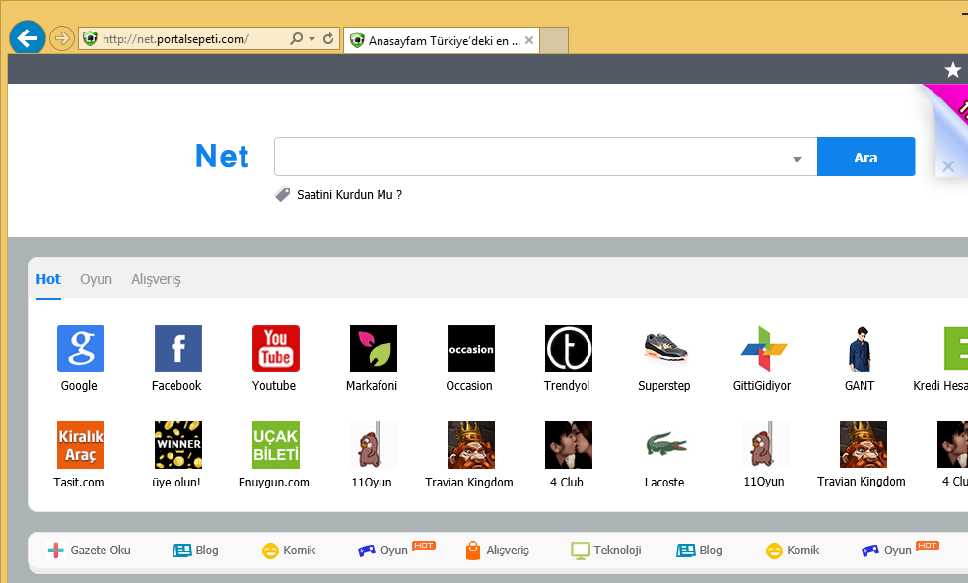Image resolution: width=968 pixels, height=583 pixels.
Task: Open the GANT shortcut icon
Action: (x=861, y=349)
